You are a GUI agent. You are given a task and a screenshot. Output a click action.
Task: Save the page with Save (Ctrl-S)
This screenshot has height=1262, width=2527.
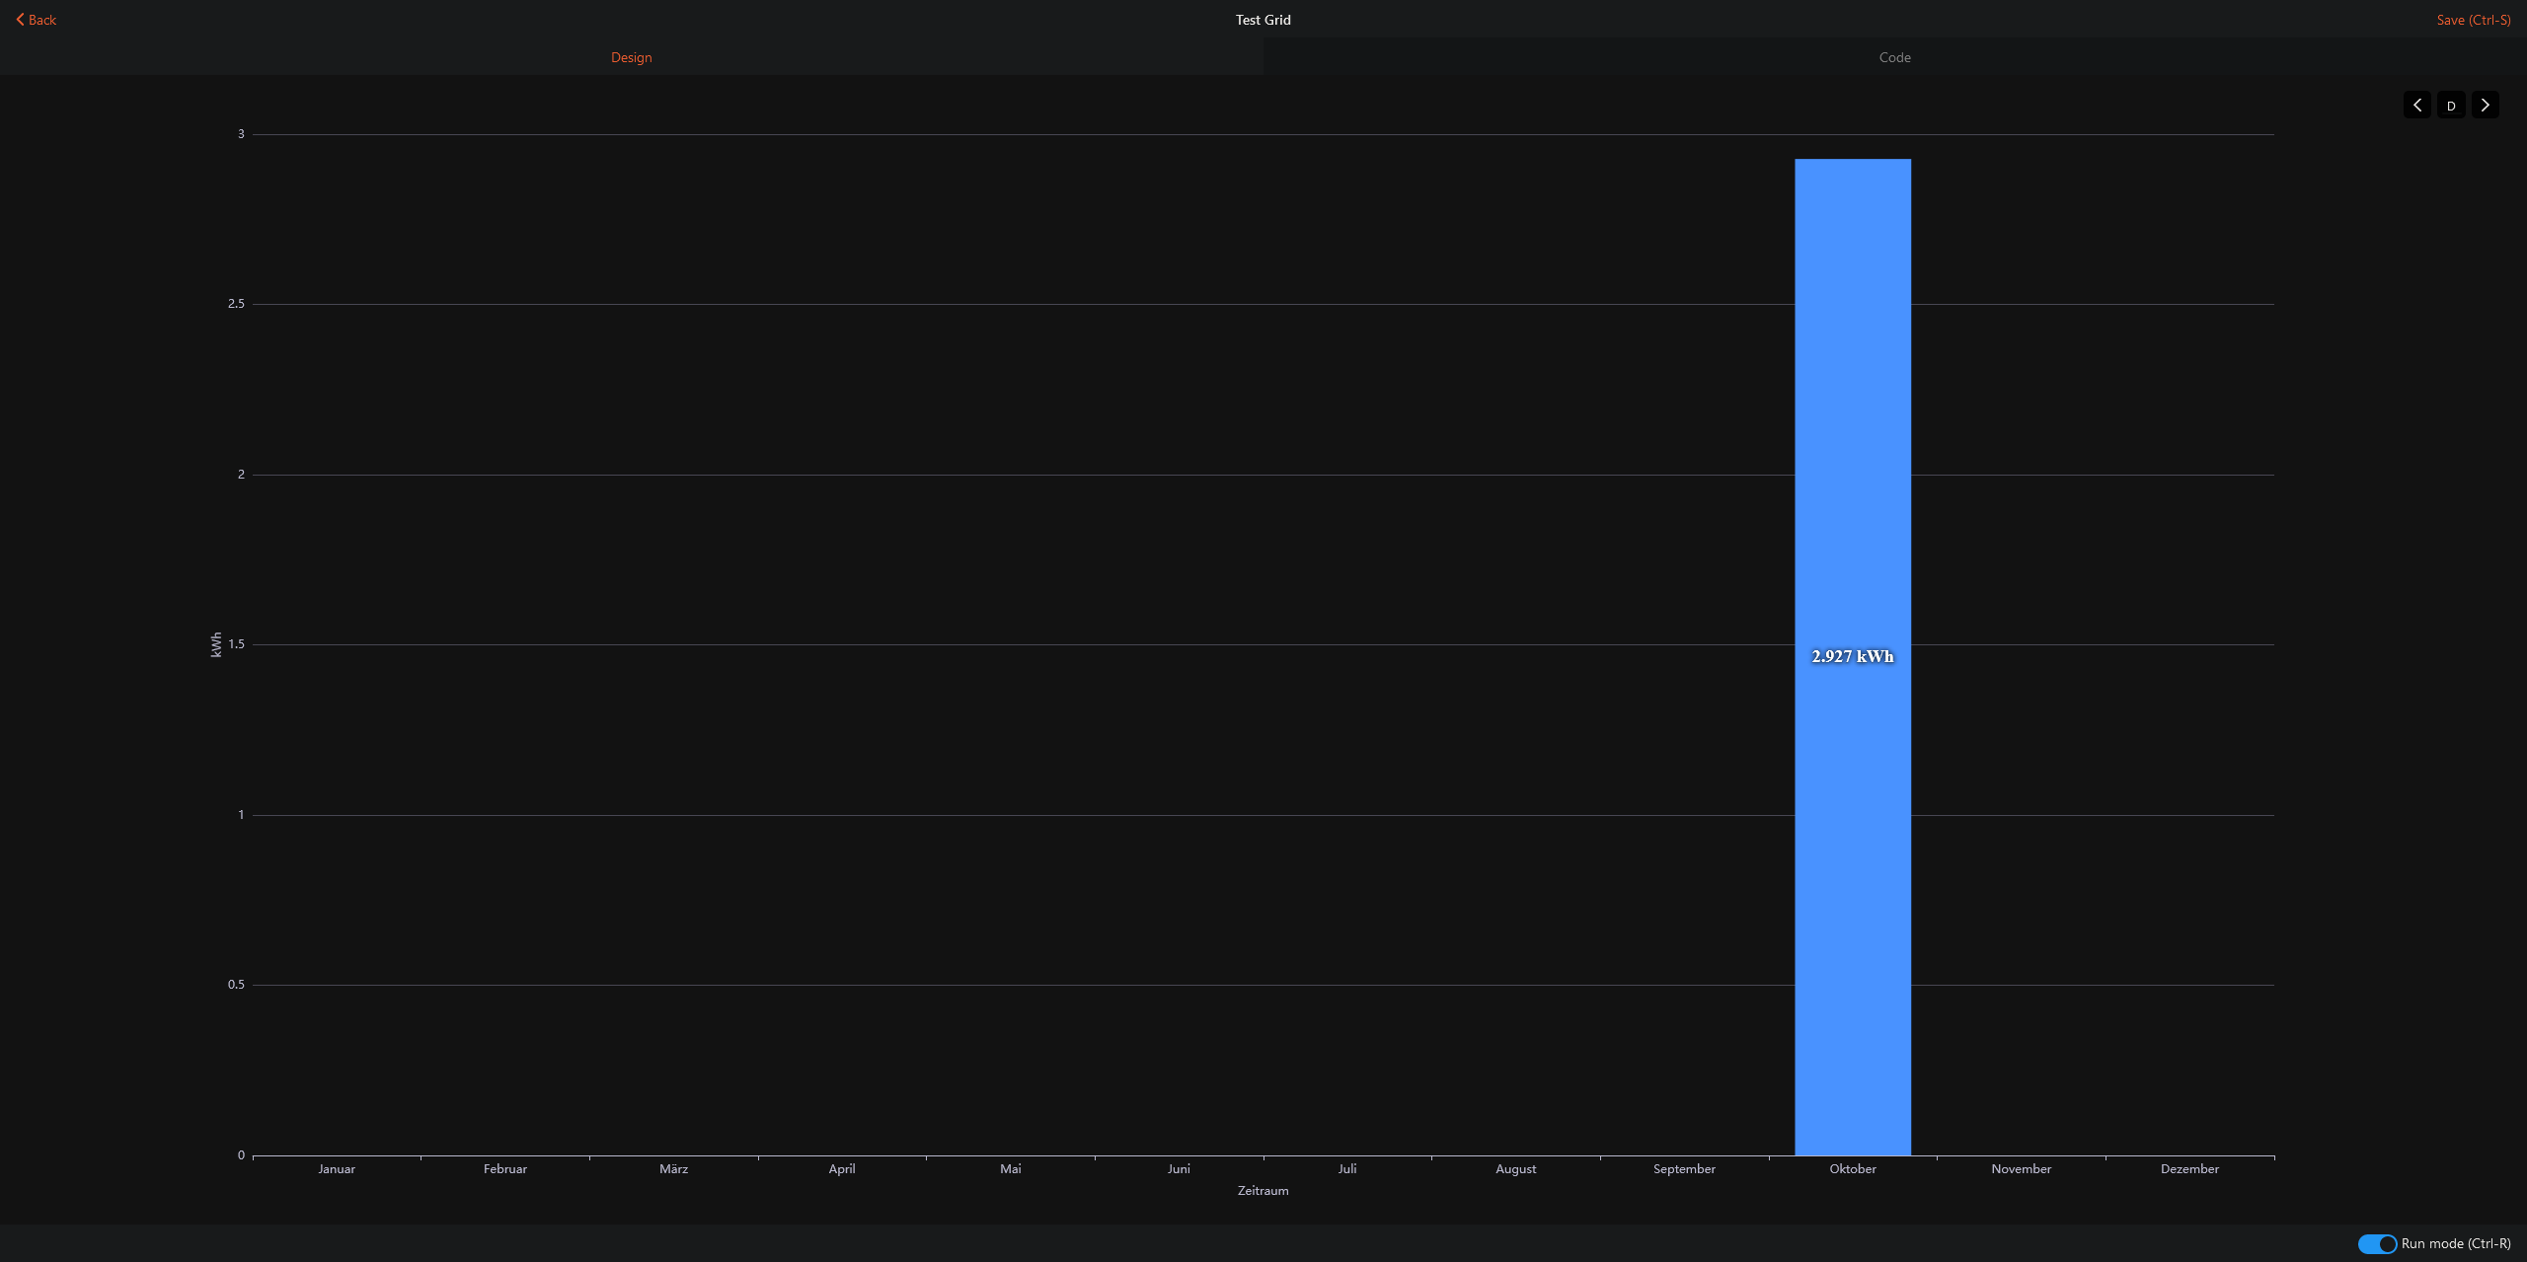point(2473,20)
